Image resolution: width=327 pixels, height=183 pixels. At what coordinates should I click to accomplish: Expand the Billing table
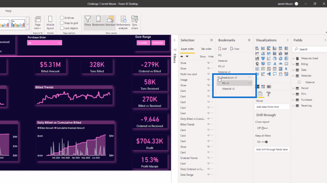point(294,64)
